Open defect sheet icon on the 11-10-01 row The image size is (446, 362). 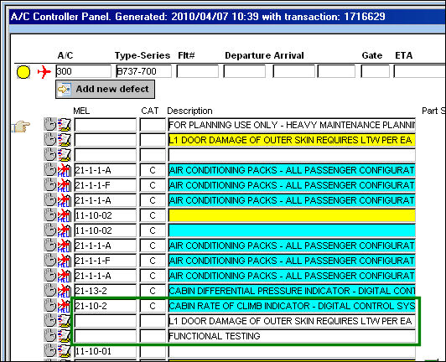tap(65, 350)
